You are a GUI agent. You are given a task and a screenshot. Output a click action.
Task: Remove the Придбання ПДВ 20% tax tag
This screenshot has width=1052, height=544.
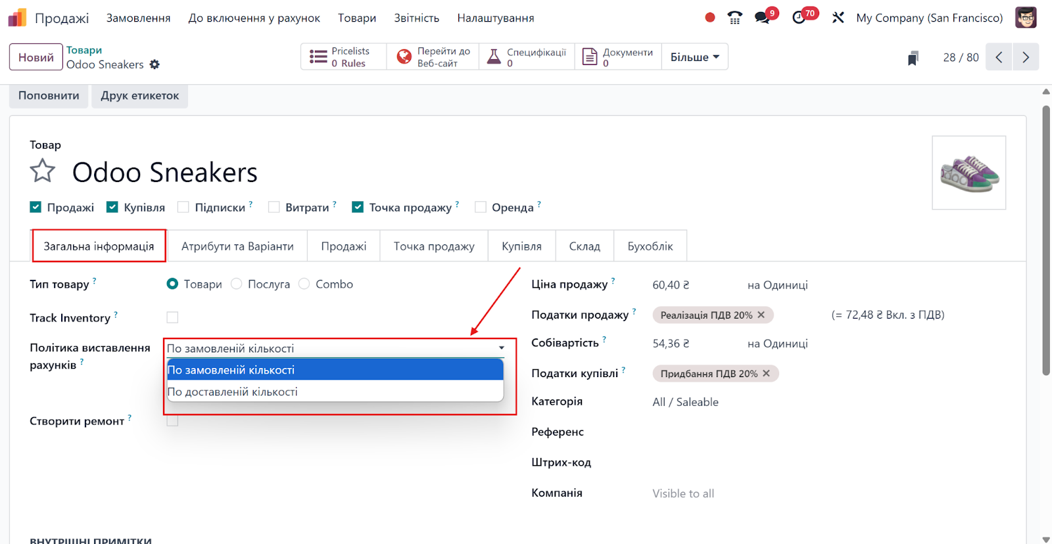tap(767, 373)
